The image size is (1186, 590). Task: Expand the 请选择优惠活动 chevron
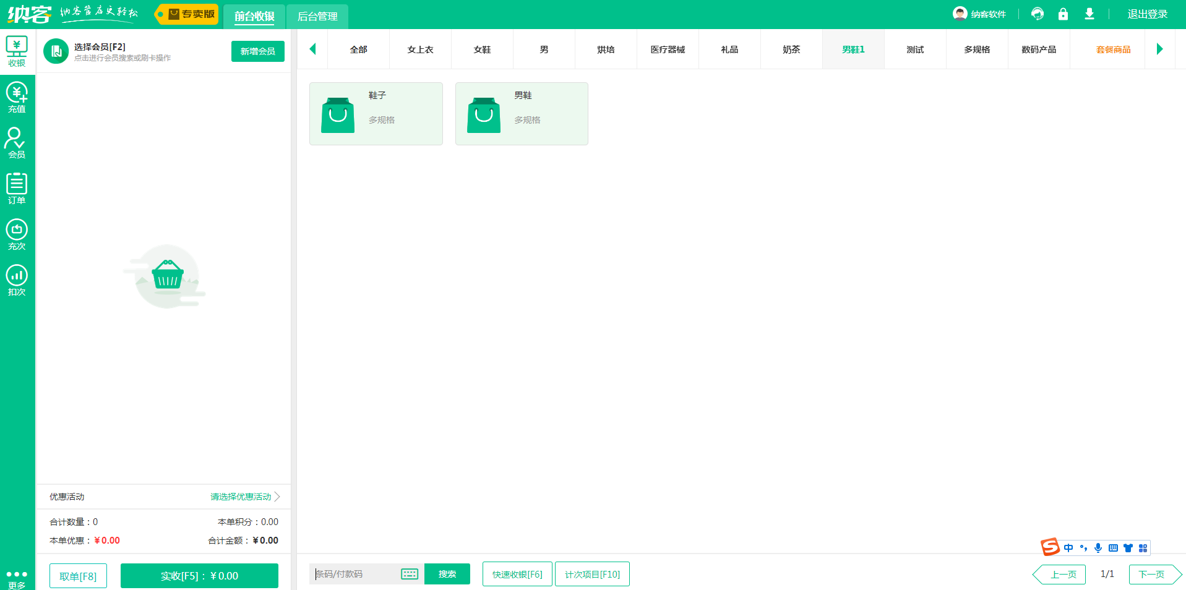point(277,497)
